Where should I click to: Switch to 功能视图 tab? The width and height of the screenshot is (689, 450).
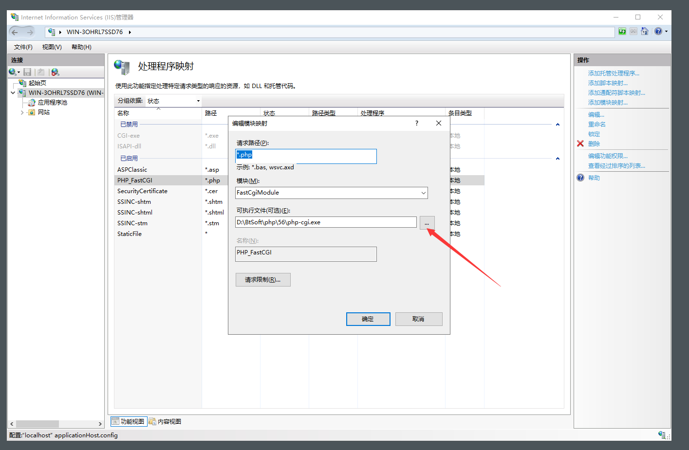point(129,421)
